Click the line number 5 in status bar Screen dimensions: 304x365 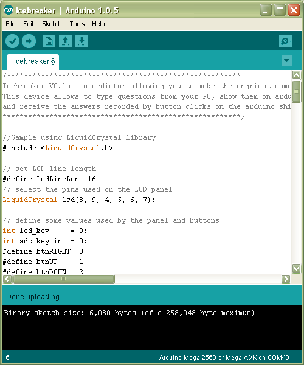pyautogui.click(x=8, y=358)
